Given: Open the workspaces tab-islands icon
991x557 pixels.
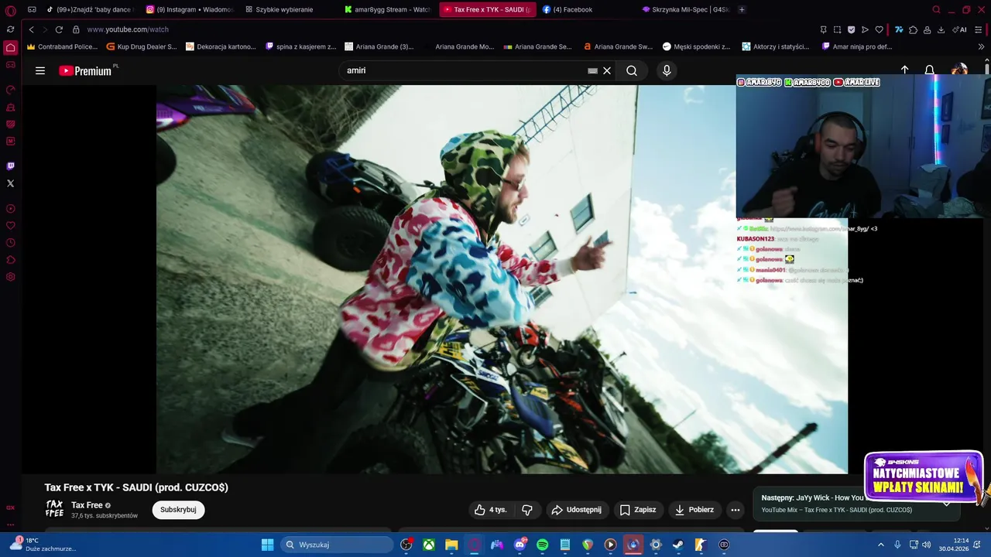Looking at the screenshot, I should 32,10.
